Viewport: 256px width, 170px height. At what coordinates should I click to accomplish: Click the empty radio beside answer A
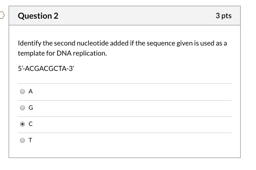tap(22, 91)
